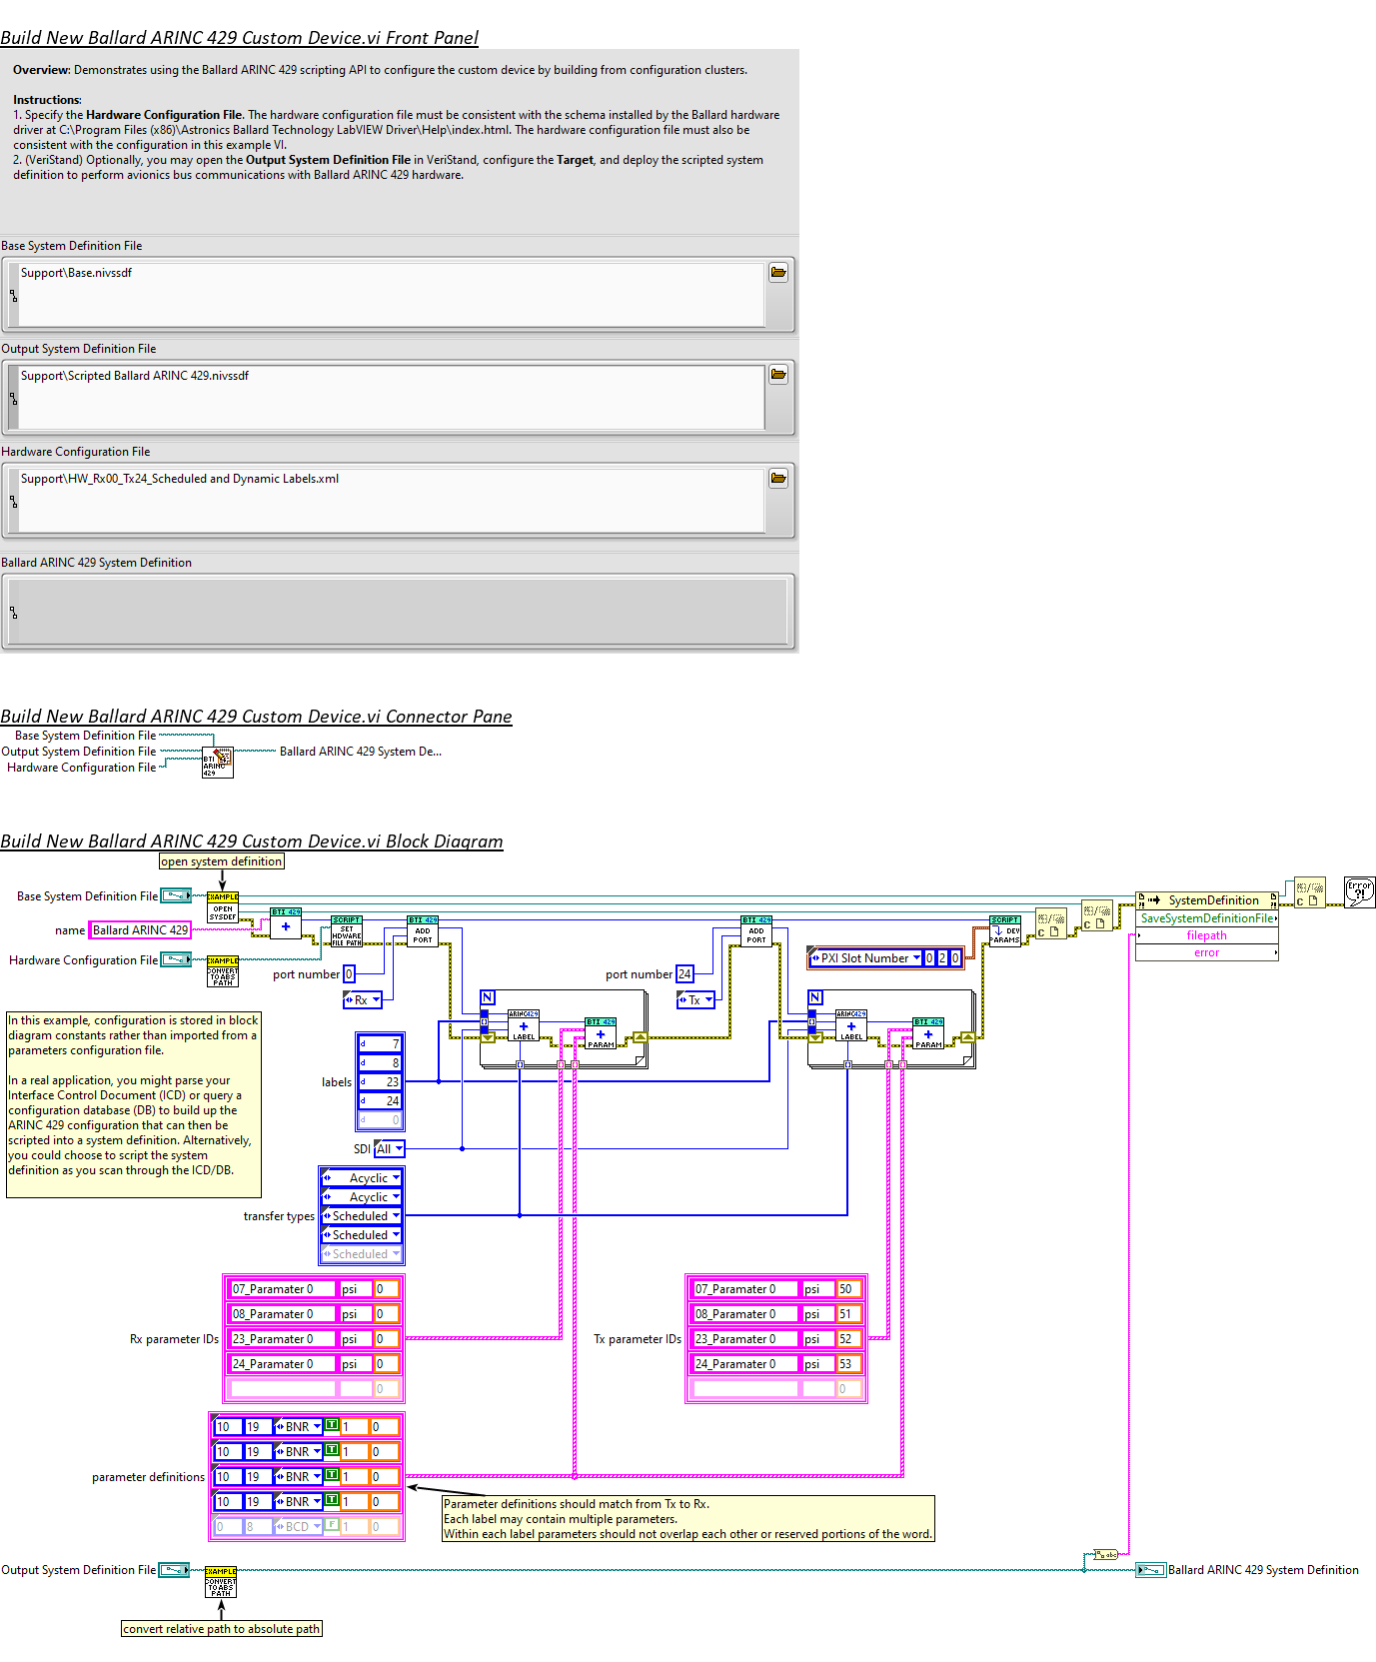Select the BTI 429 Param node in Rx loop
This screenshot has width=1376, height=1662.
click(x=601, y=1034)
